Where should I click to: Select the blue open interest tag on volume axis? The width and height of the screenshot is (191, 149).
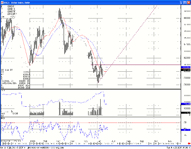coord(185,104)
